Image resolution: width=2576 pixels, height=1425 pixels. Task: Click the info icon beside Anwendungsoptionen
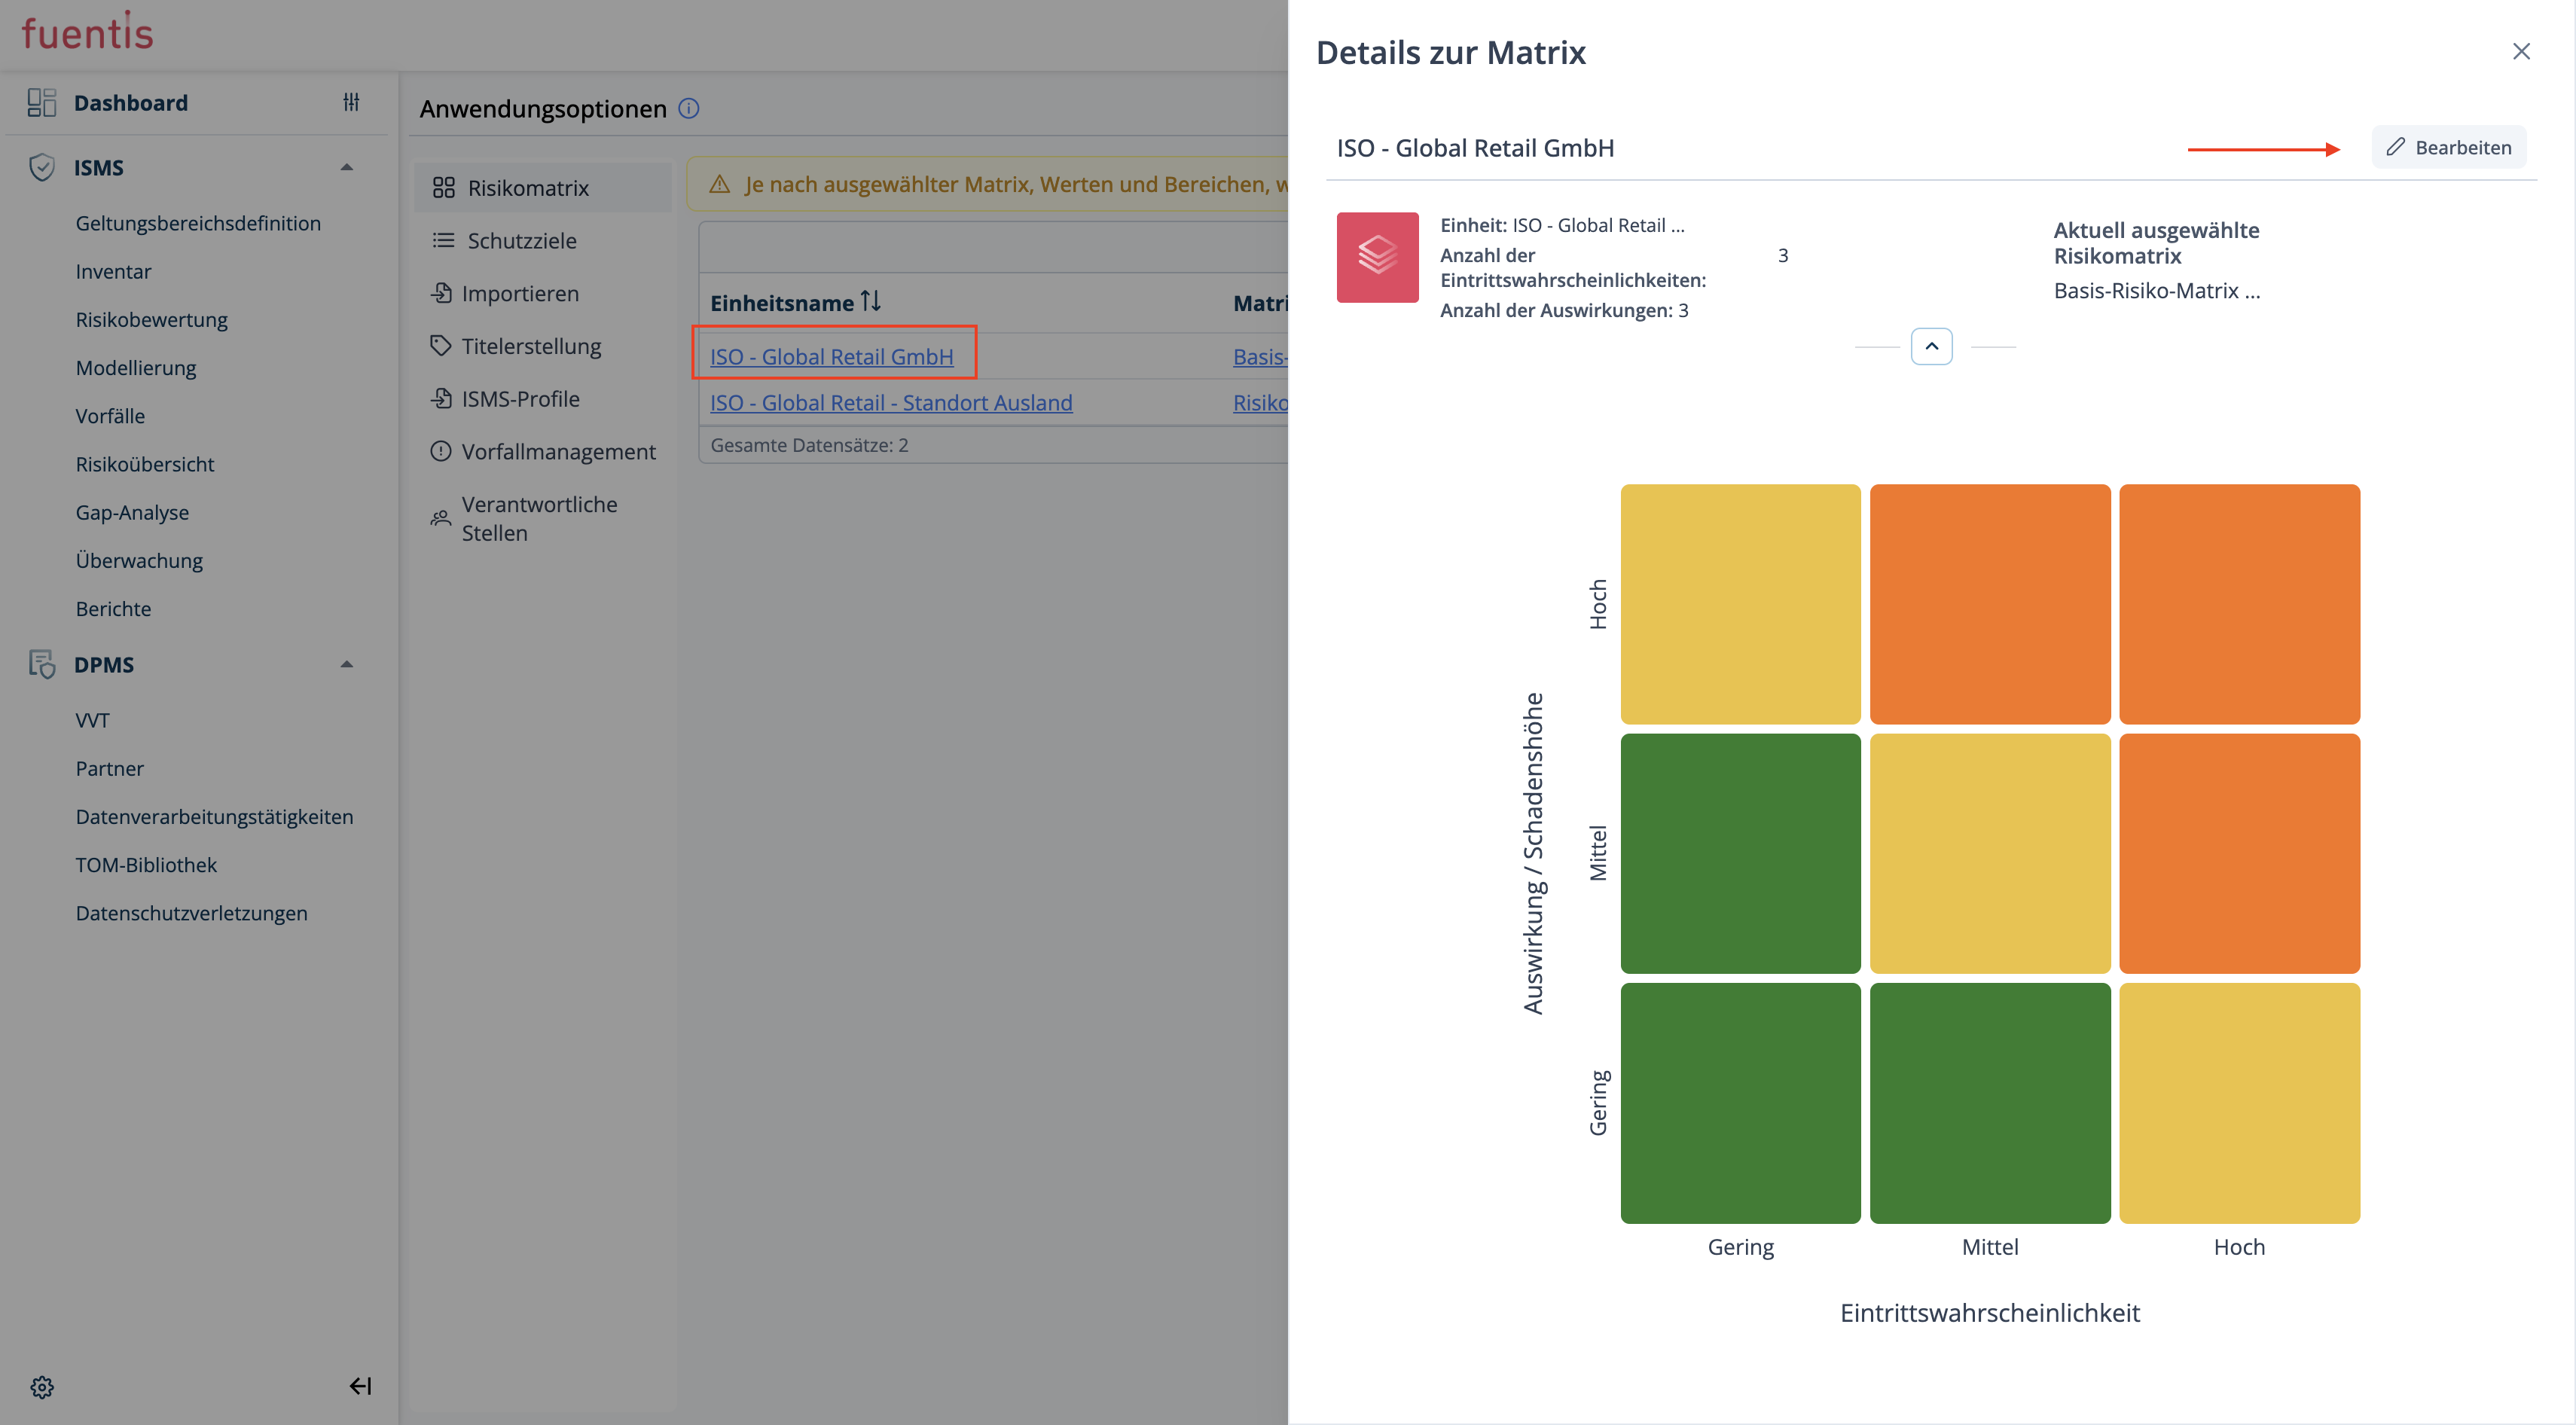689,108
